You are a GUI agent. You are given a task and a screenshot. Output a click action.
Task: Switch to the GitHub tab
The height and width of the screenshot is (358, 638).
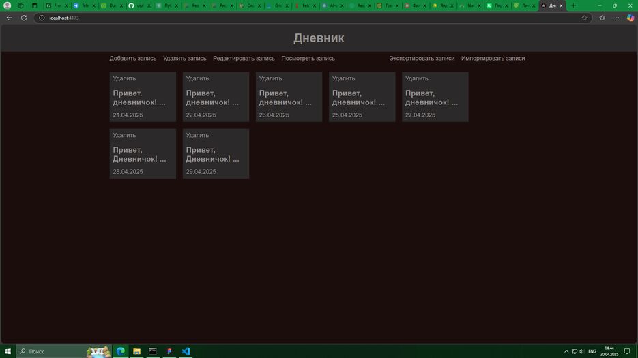click(140, 5)
